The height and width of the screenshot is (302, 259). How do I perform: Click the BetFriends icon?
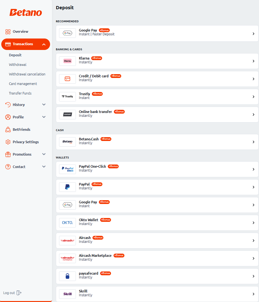click(x=8, y=130)
